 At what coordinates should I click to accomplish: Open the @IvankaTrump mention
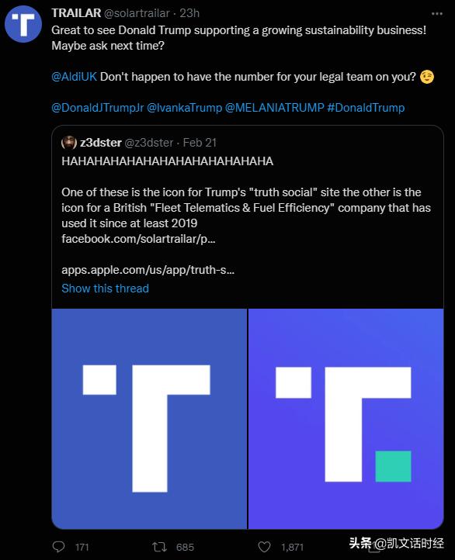coord(185,108)
